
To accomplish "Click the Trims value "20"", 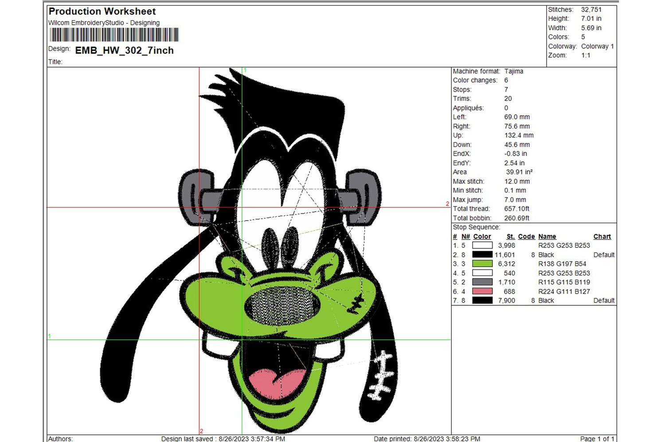I will pyautogui.click(x=508, y=99).
